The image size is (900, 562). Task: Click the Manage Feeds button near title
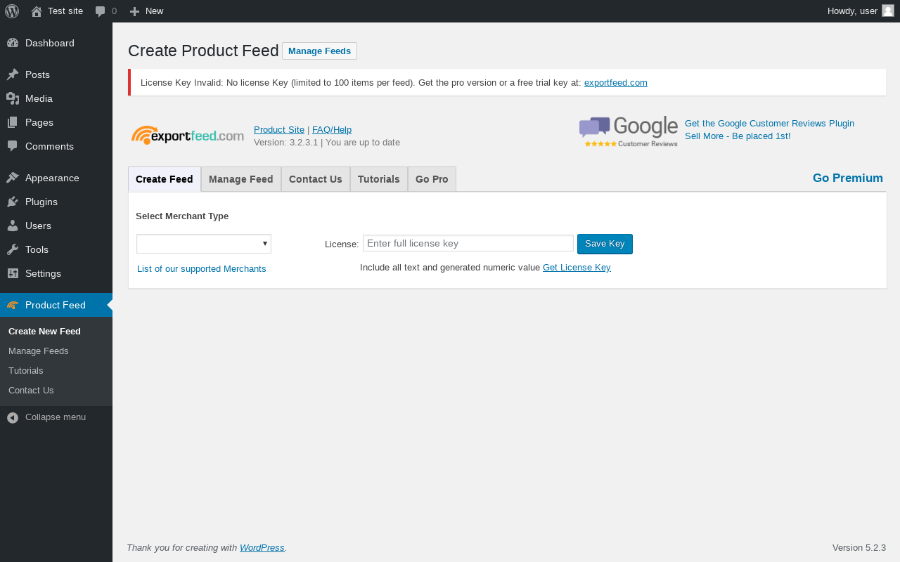[319, 51]
